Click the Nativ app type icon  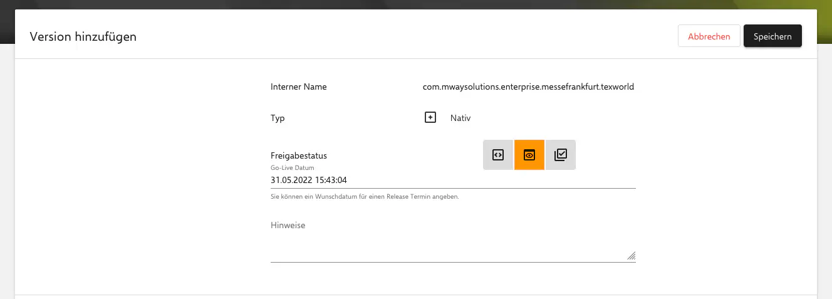(x=430, y=118)
